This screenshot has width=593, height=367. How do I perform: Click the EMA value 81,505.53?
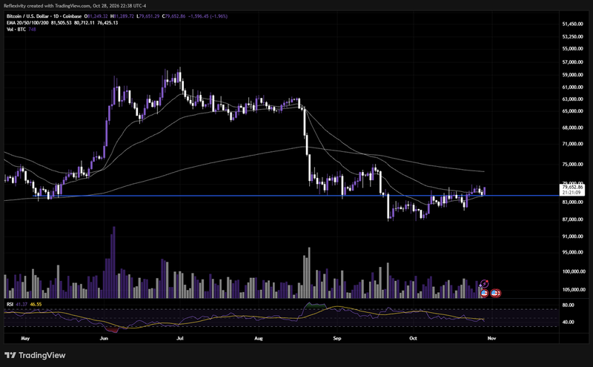pos(62,23)
